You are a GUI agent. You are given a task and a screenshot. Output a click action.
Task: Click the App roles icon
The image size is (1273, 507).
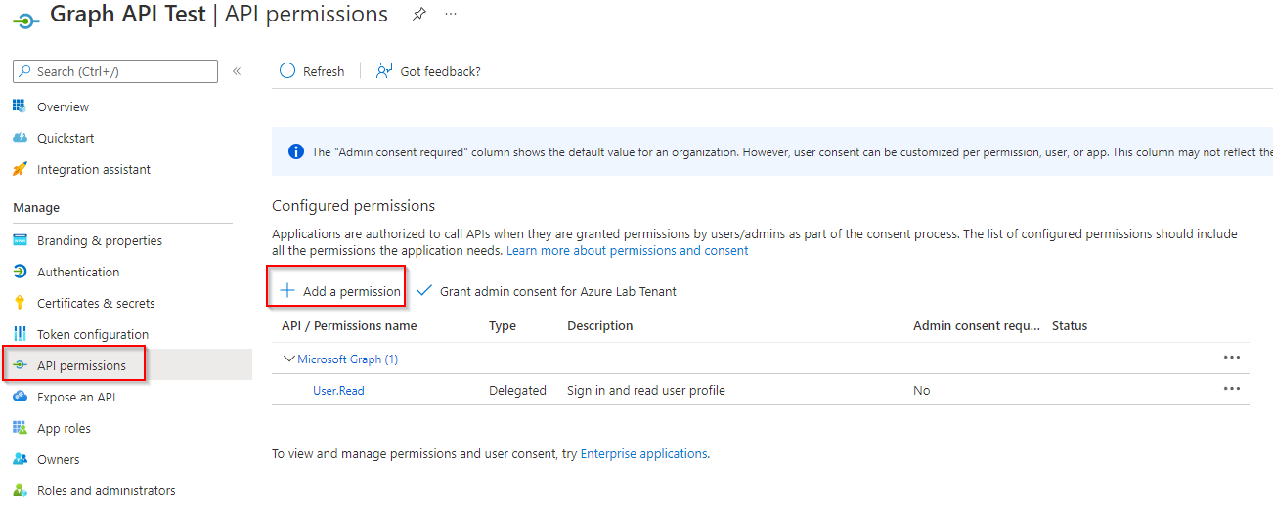click(20, 428)
